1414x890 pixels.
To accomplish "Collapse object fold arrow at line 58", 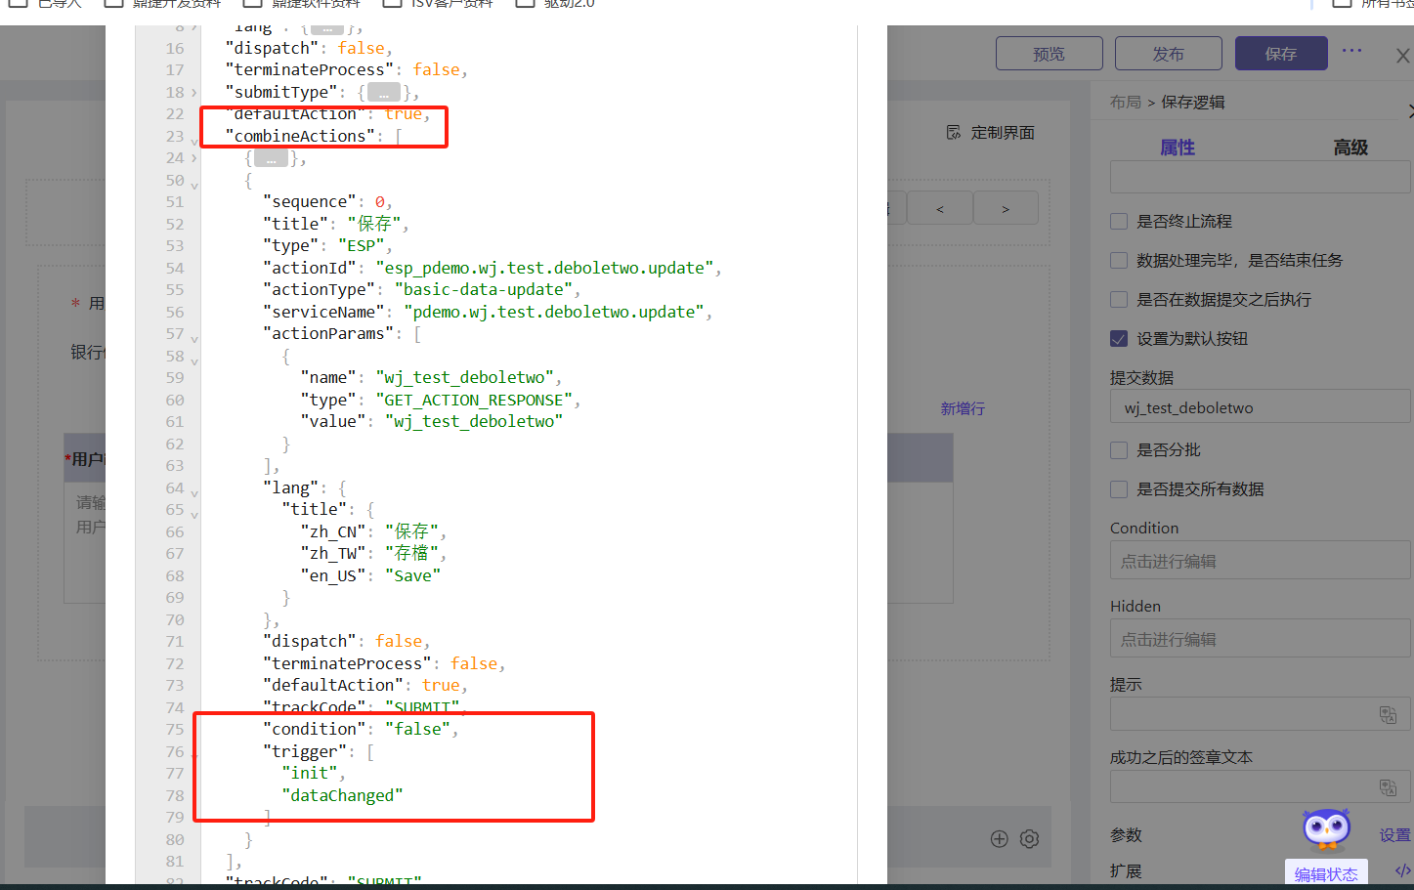I will [193, 360].
